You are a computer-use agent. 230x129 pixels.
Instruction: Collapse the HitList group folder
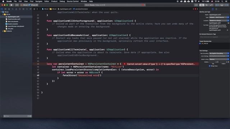pyautogui.click(x=3, y=14)
